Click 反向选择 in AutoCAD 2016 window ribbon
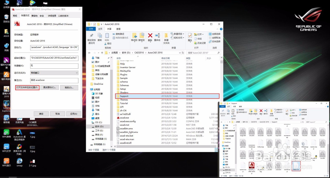The image size is (330, 178). click(x=214, y=41)
